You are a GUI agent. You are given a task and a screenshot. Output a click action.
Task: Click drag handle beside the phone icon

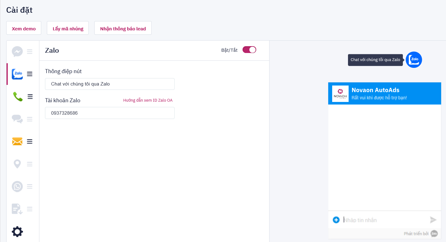pos(30,97)
